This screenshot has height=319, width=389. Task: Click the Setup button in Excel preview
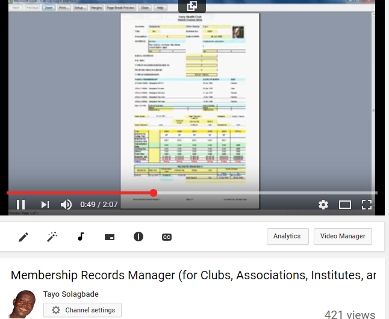[80, 8]
